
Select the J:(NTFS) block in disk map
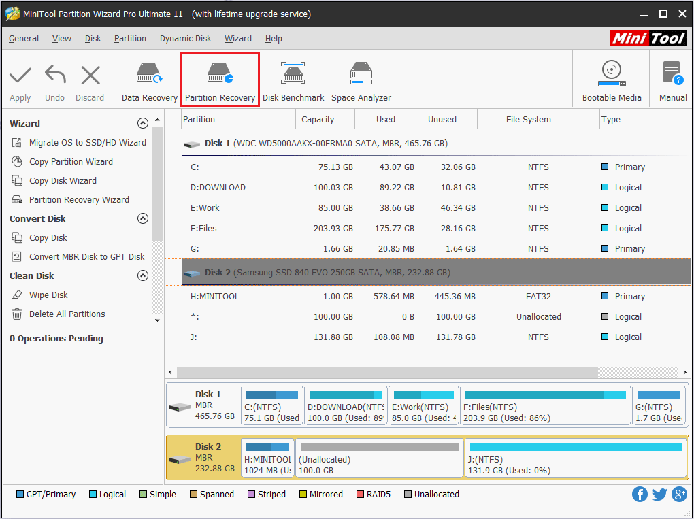(x=575, y=458)
